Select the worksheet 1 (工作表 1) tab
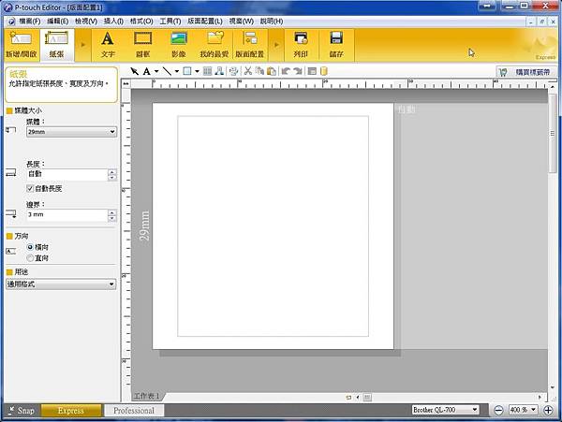 pos(147,396)
